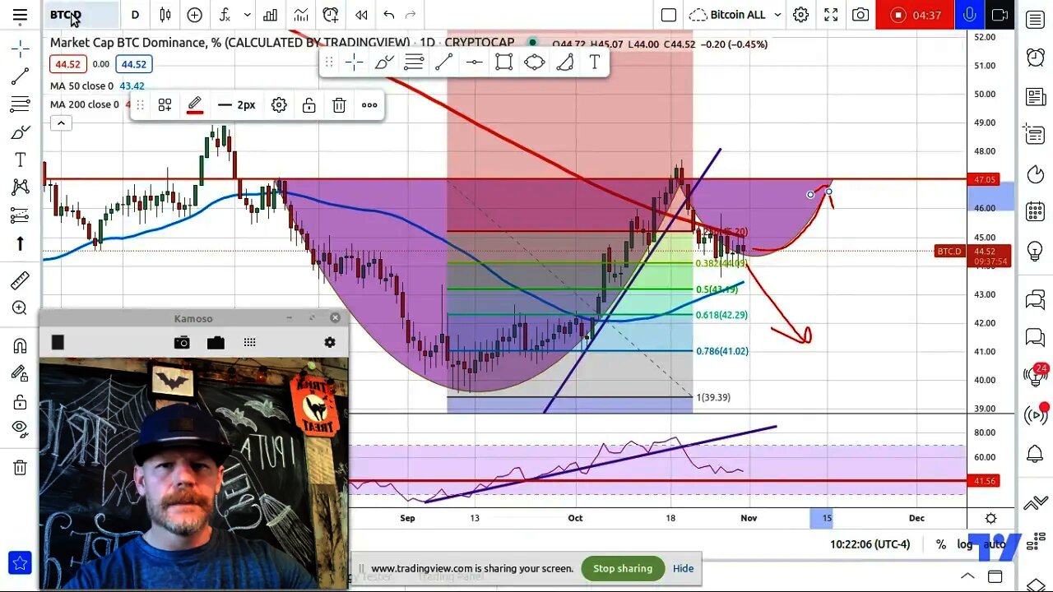This screenshot has width=1053, height=592.
Task: Start bar replay mode
Action: coord(361,15)
